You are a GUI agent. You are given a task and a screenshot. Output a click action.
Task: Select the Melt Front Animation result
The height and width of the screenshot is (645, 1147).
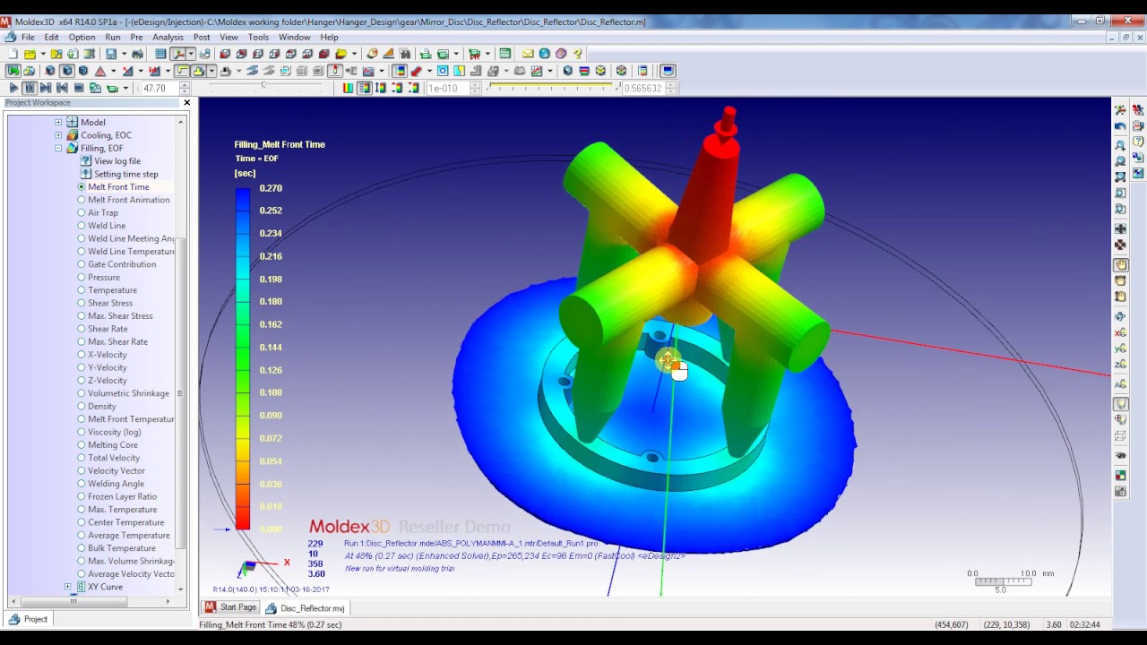tap(128, 200)
